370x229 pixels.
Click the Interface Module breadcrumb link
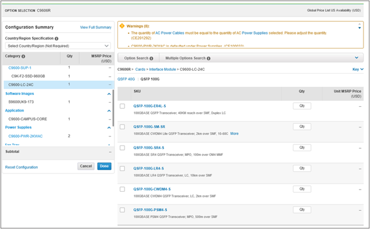[162, 69]
